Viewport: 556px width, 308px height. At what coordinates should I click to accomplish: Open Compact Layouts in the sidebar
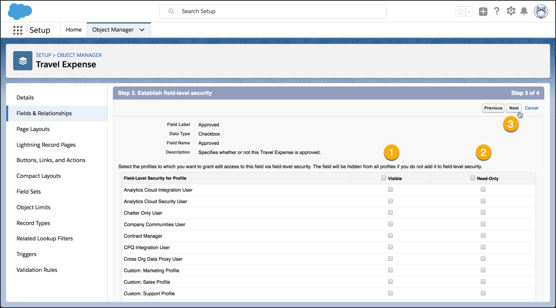(57, 176)
